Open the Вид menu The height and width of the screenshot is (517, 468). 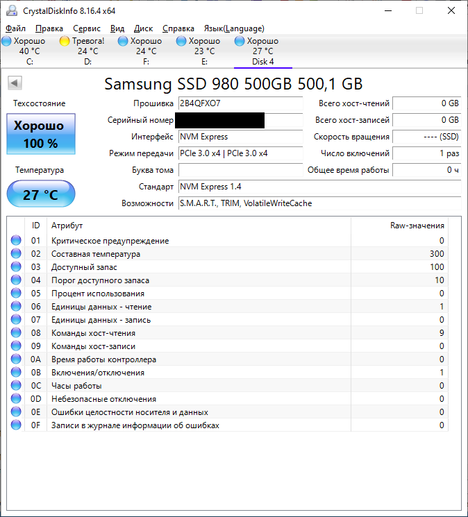pos(117,28)
